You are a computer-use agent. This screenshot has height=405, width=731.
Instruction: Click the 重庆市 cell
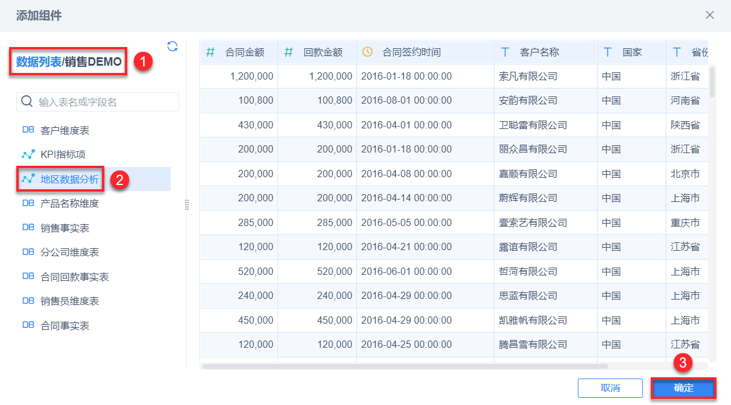coord(688,223)
